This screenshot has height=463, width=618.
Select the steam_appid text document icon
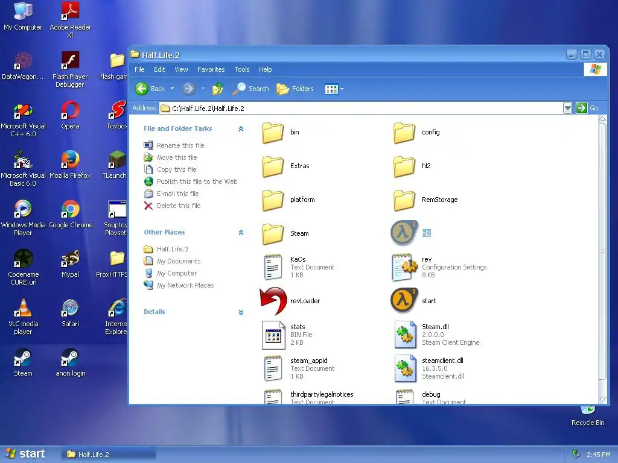tap(273, 369)
